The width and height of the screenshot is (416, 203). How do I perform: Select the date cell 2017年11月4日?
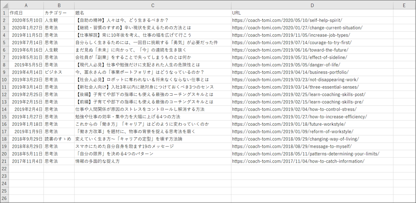pyautogui.click(x=27, y=161)
